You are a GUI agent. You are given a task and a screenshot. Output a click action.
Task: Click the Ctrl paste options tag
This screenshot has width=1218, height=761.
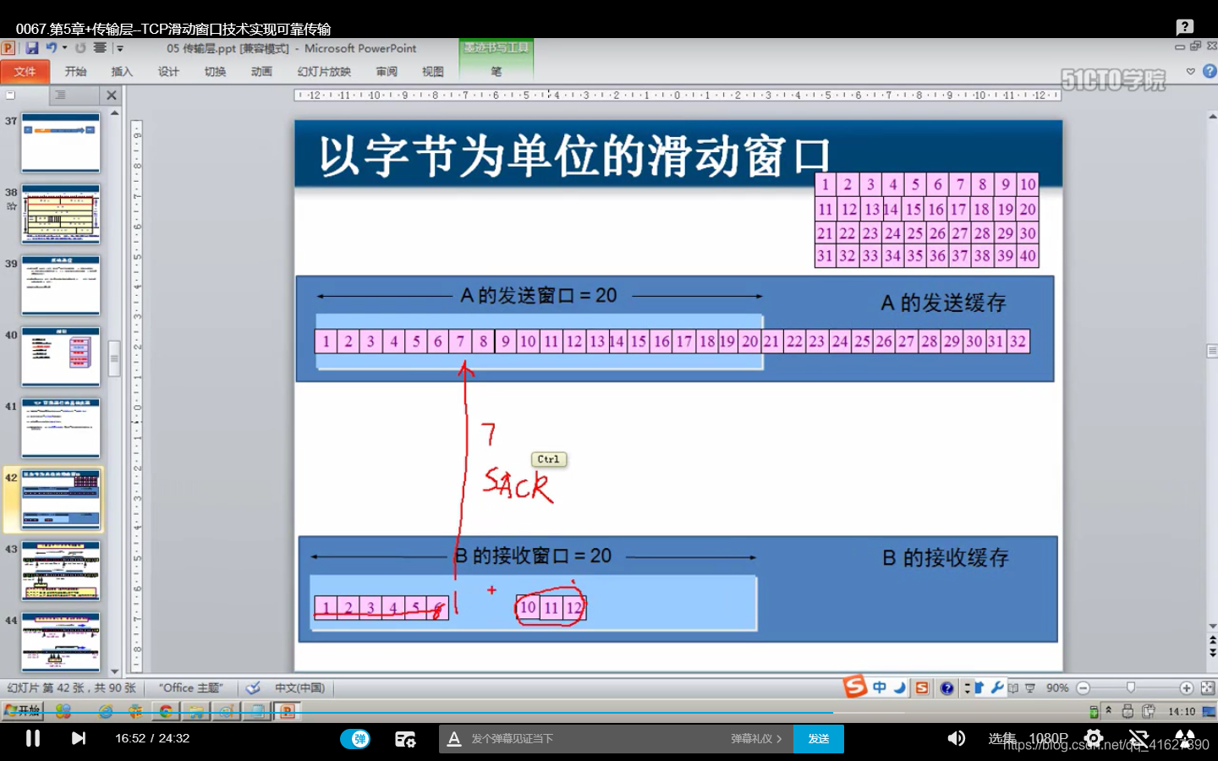(549, 459)
